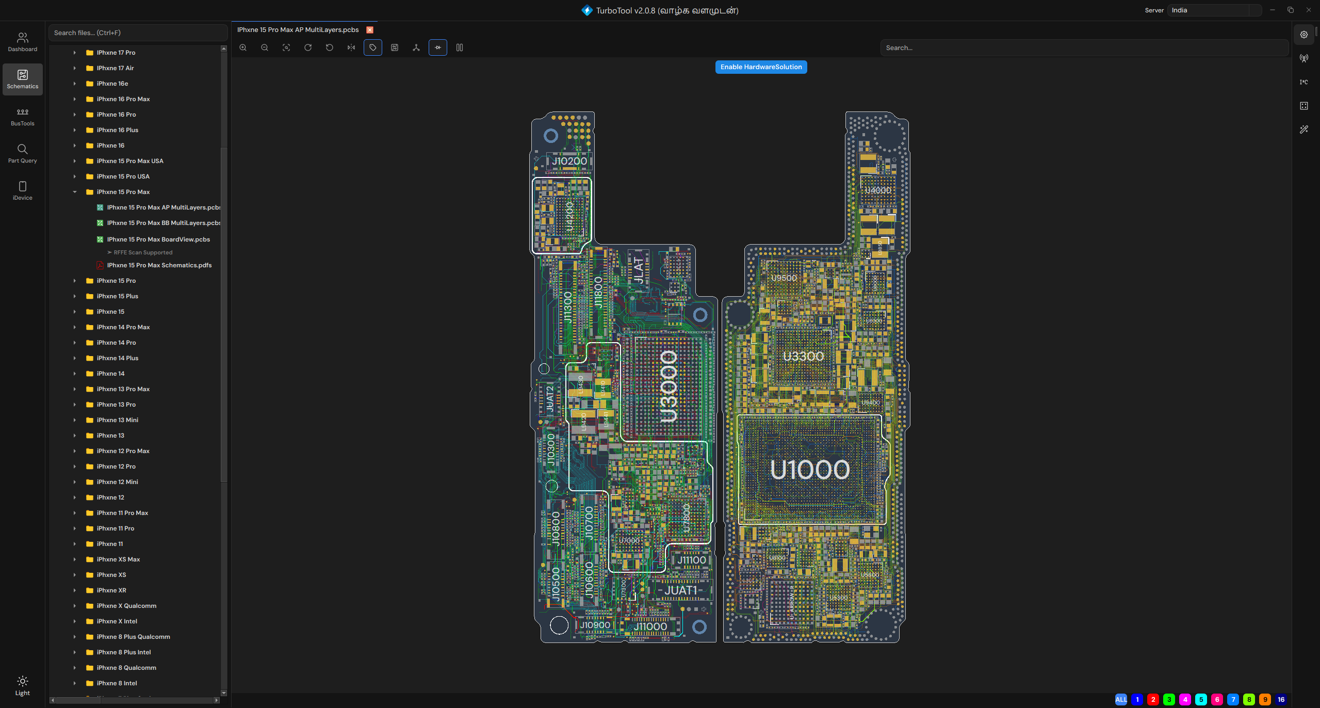Rotate the board counter-clockwise

click(330, 47)
